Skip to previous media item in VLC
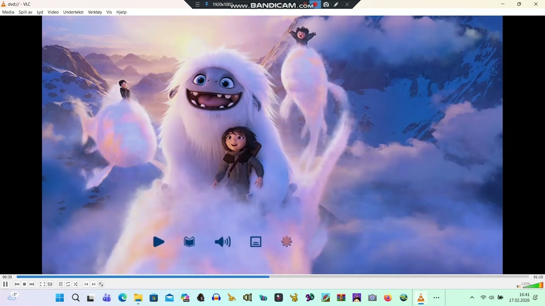Viewport: 545px width, 306px height. coord(17,284)
